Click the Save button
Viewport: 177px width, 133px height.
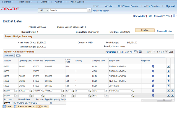7,106
